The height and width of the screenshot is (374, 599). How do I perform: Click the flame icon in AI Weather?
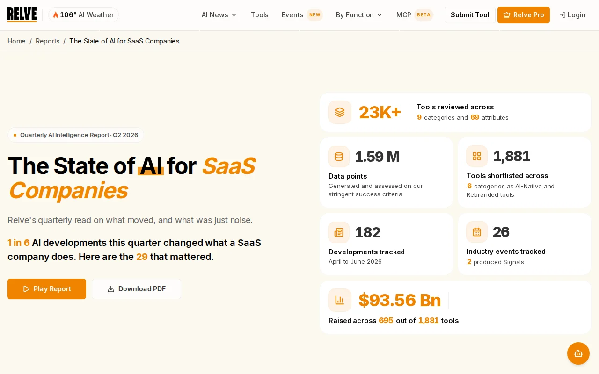(x=56, y=15)
